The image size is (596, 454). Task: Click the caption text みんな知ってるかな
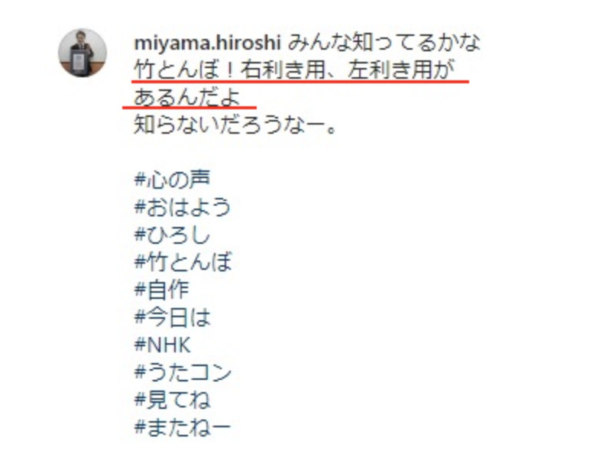click(384, 43)
